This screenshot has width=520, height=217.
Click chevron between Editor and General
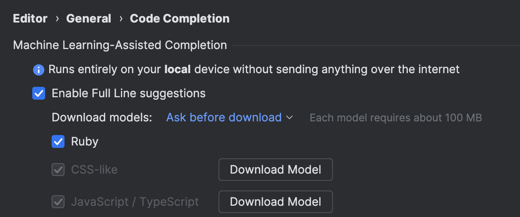57,19
